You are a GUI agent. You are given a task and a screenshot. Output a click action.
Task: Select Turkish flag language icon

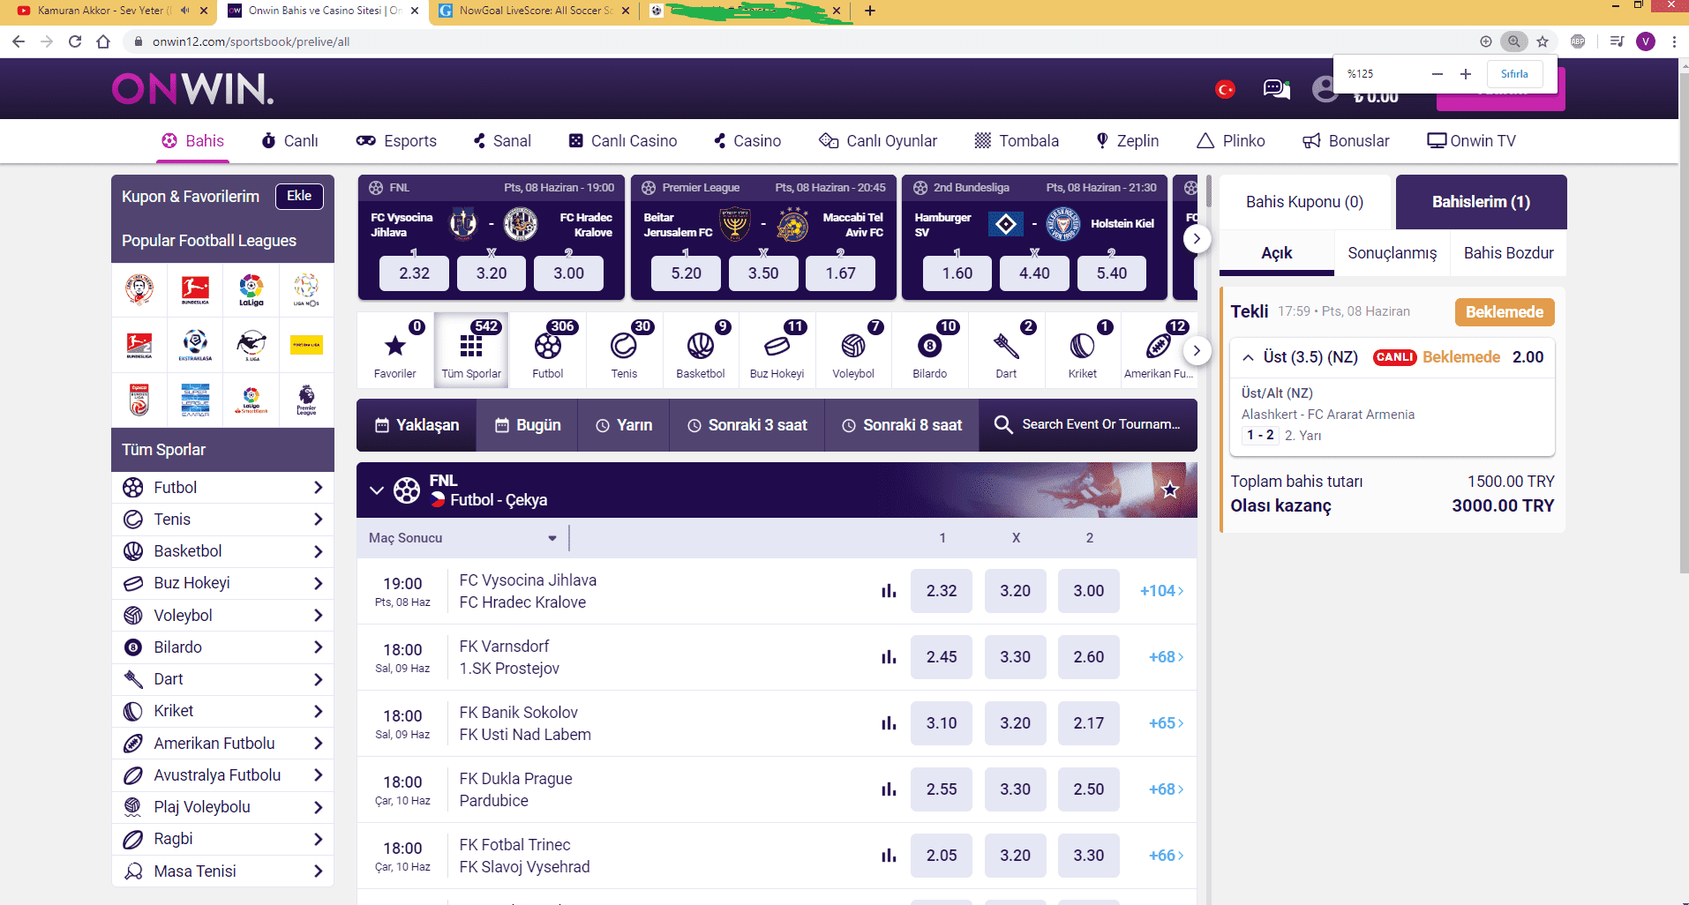coord(1225,89)
